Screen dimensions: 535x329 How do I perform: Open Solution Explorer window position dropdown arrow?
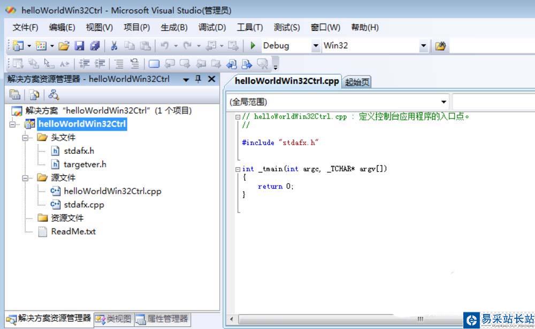click(x=186, y=80)
